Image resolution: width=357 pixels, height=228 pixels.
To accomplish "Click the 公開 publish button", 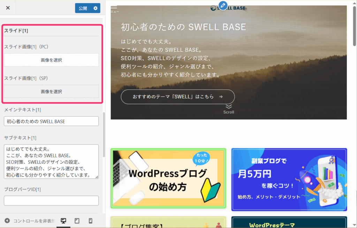I will [x=83, y=8].
